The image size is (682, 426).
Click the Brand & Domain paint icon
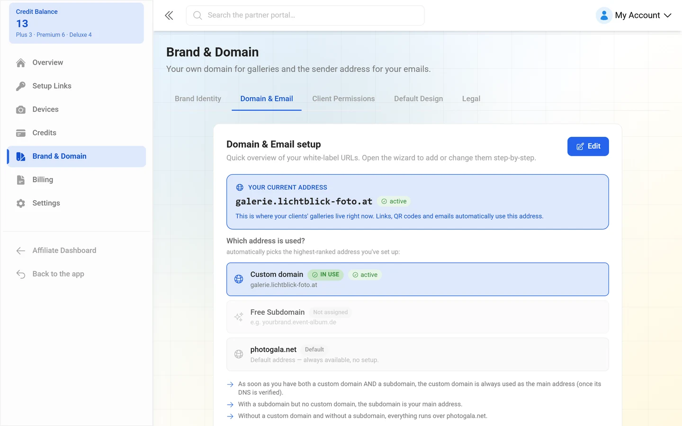[21, 156]
